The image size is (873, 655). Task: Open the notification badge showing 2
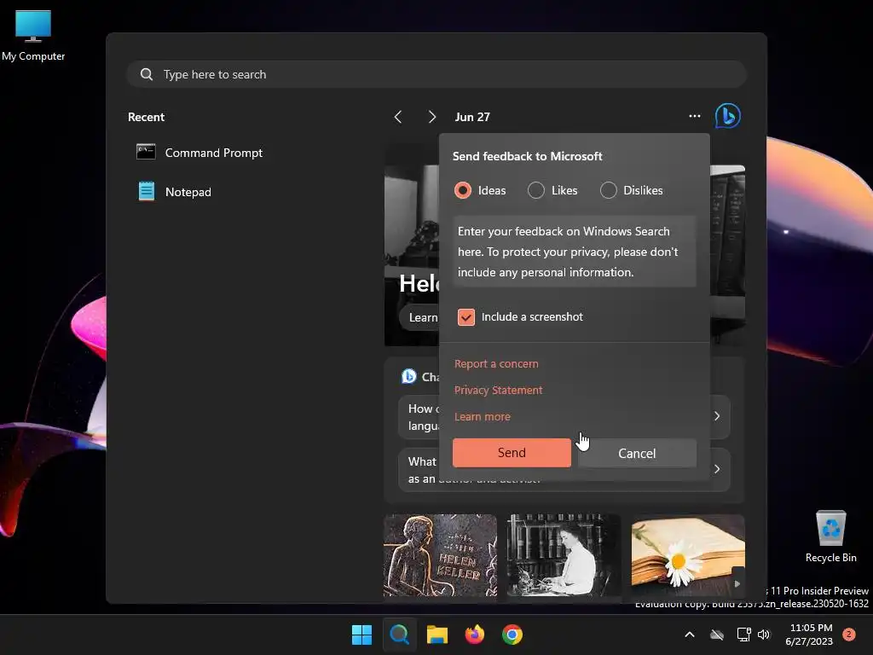(848, 635)
